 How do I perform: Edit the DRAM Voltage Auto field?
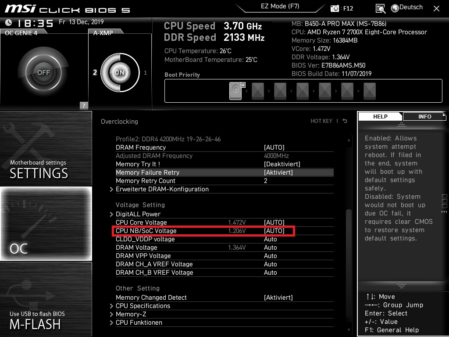click(270, 247)
